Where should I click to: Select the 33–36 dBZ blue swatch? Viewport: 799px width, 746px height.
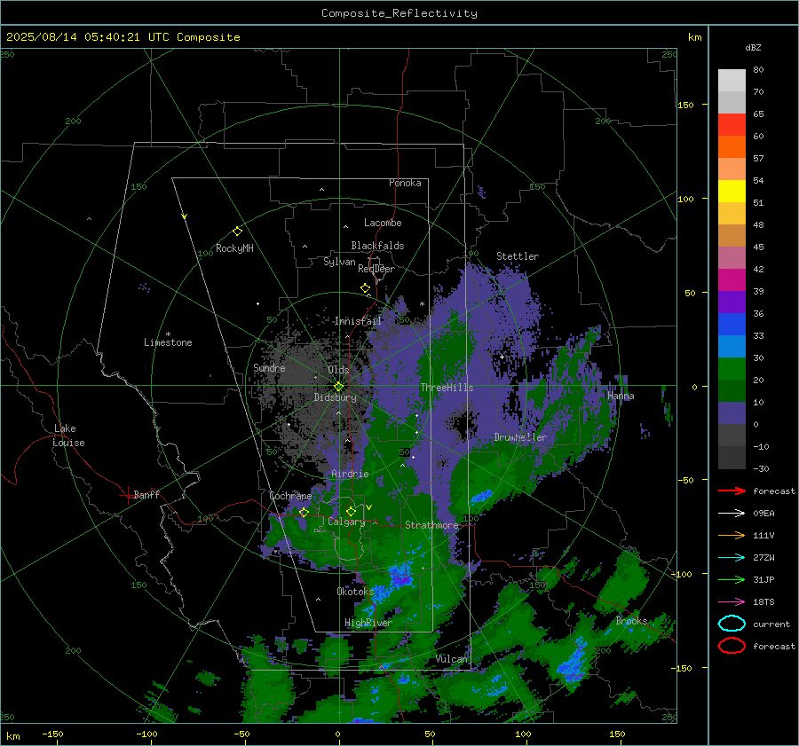click(x=732, y=324)
